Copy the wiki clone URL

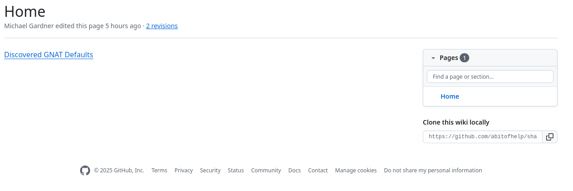(550, 137)
